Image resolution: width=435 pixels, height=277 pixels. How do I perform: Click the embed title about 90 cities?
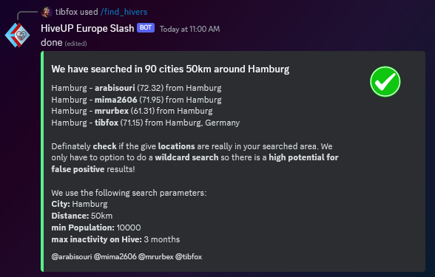coord(170,69)
